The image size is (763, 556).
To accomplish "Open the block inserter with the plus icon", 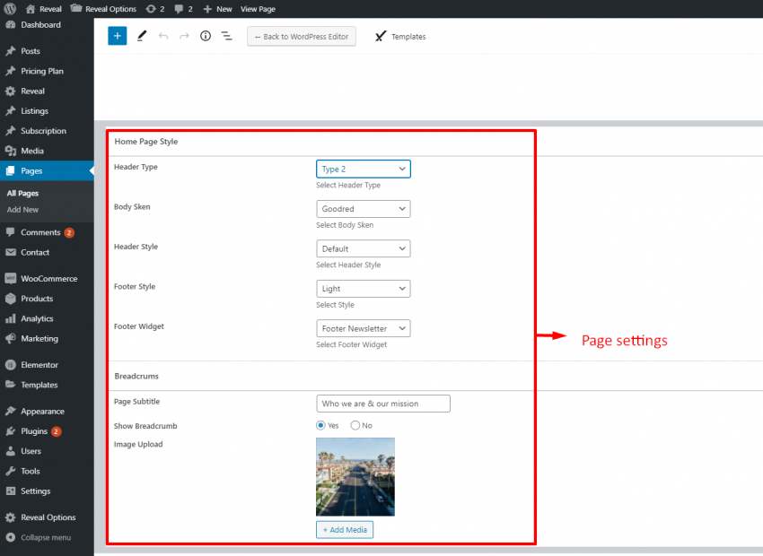I will pyautogui.click(x=117, y=36).
